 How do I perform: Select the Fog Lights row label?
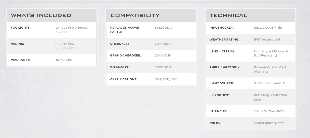point(21,28)
